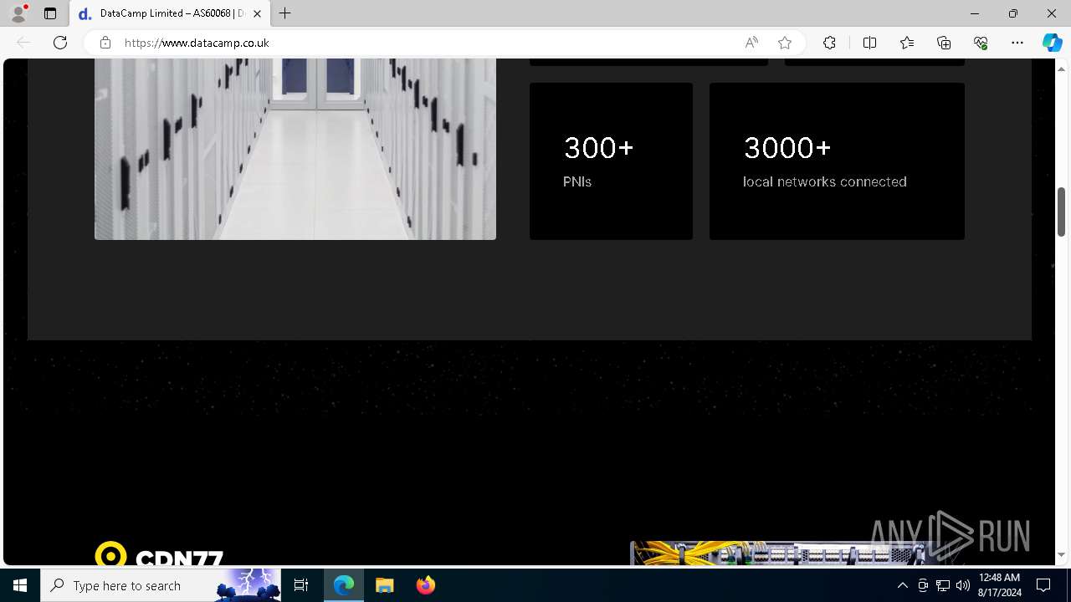This screenshot has height=602, width=1071.
Task: Refresh the current page
Action: pyautogui.click(x=60, y=43)
